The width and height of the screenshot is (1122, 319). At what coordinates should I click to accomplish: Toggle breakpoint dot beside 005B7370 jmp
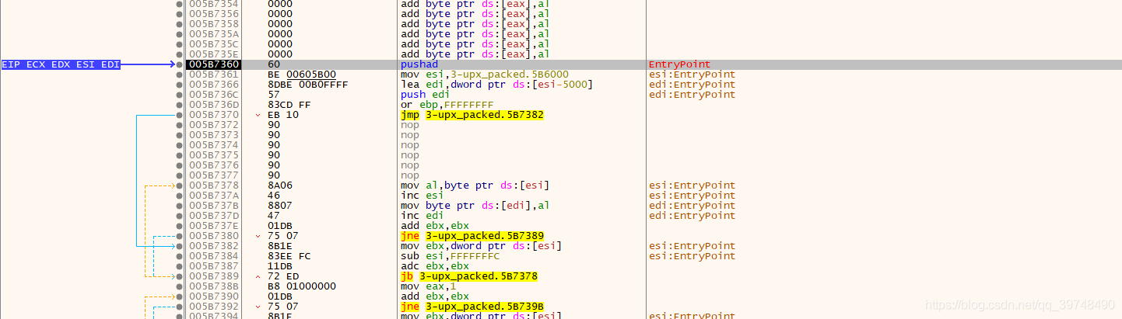181,115
